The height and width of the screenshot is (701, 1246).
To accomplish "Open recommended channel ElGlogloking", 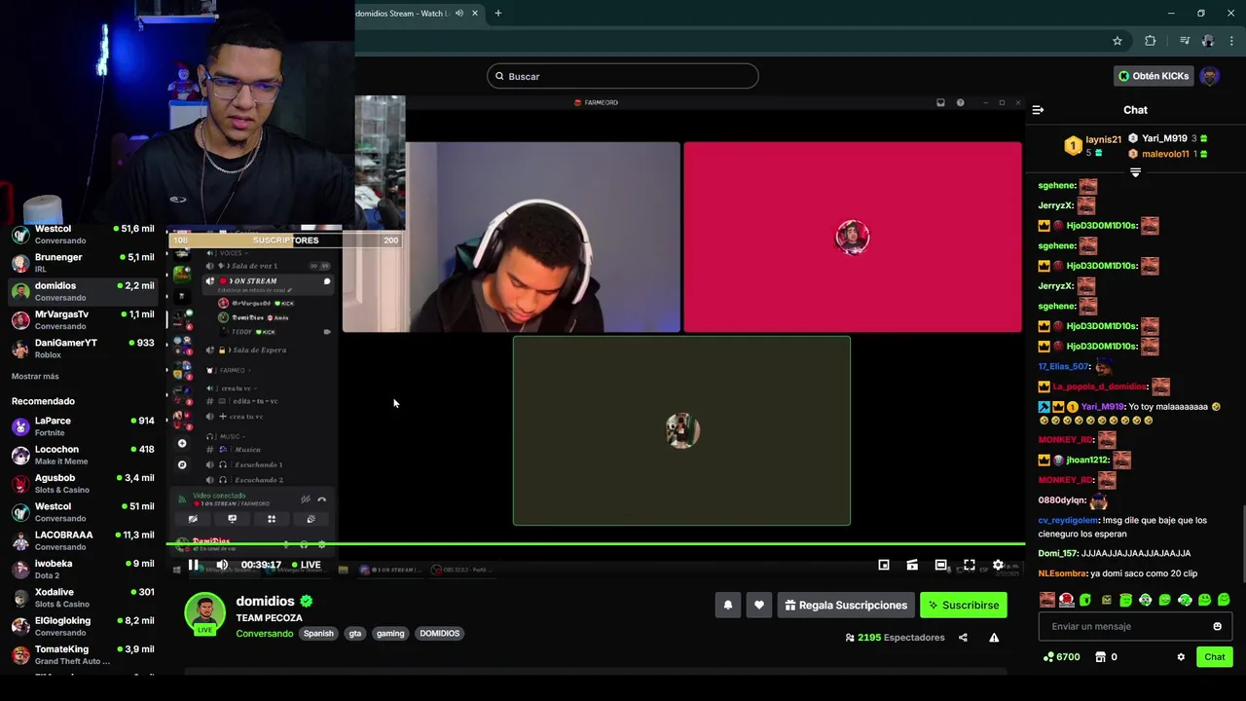I will (83, 626).
